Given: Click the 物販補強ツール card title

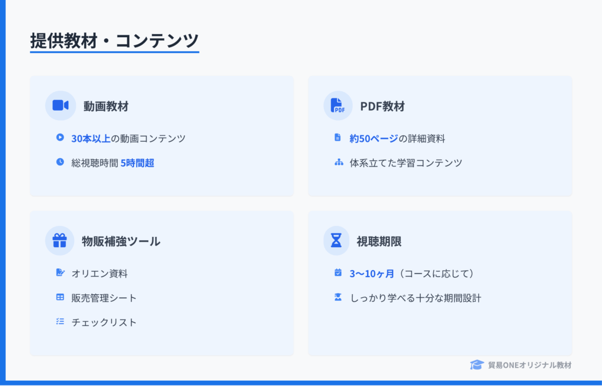Looking at the screenshot, I should [121, 241].
